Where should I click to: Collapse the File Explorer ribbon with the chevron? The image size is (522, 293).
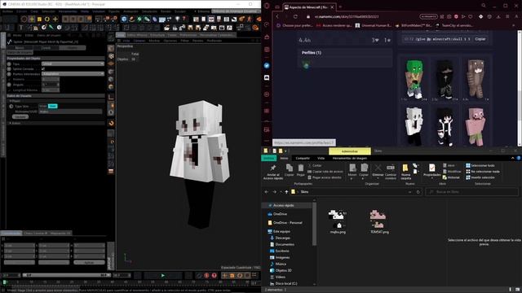coord(513,158)
